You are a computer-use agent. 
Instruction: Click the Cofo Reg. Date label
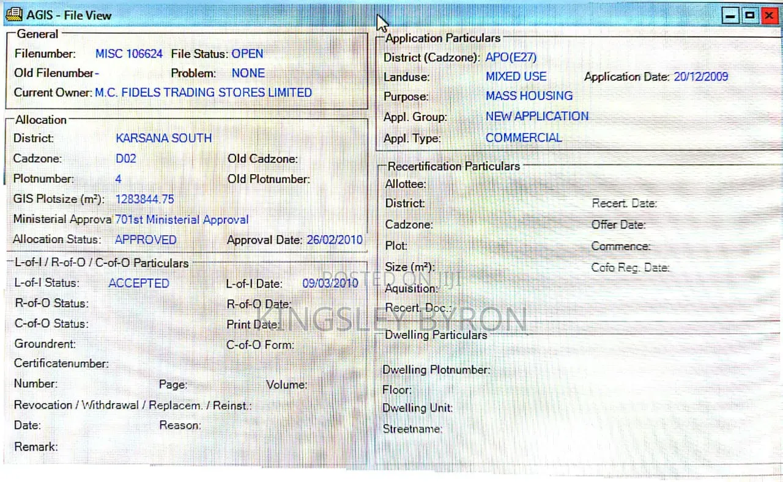coord(631,268)
